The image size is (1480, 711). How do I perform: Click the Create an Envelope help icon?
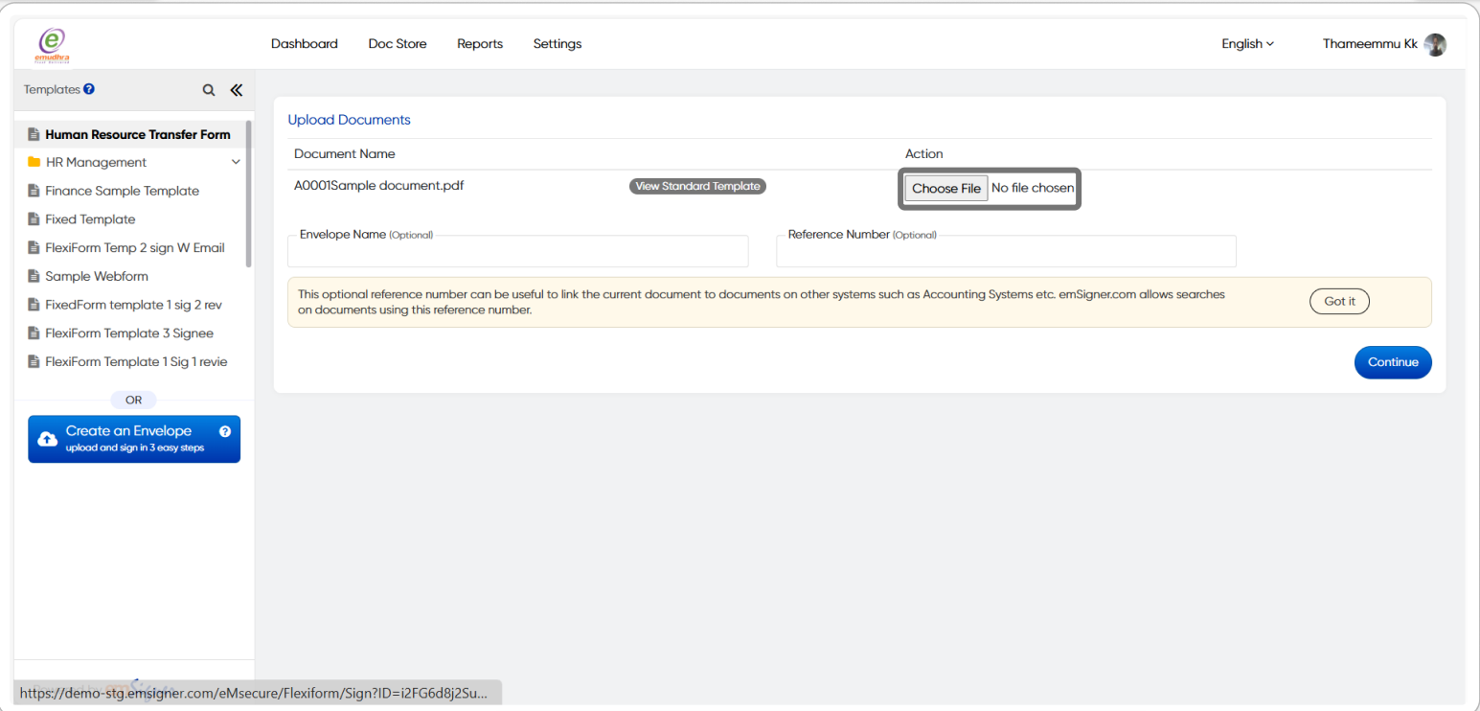point(225,431)
